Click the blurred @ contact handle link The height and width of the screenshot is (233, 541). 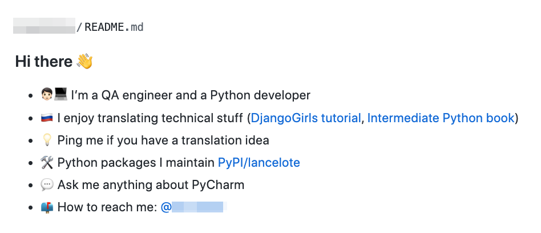[x=193, y=207]
